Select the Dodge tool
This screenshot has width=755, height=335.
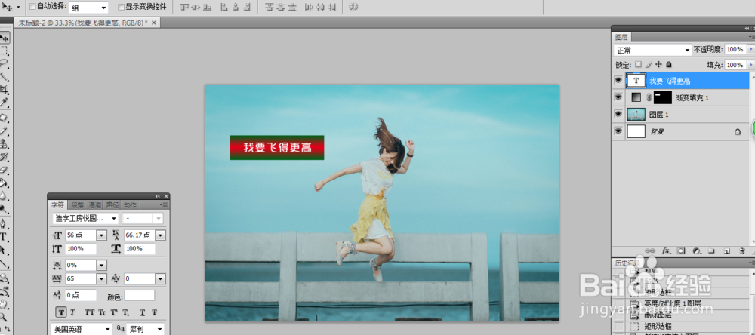5,209
